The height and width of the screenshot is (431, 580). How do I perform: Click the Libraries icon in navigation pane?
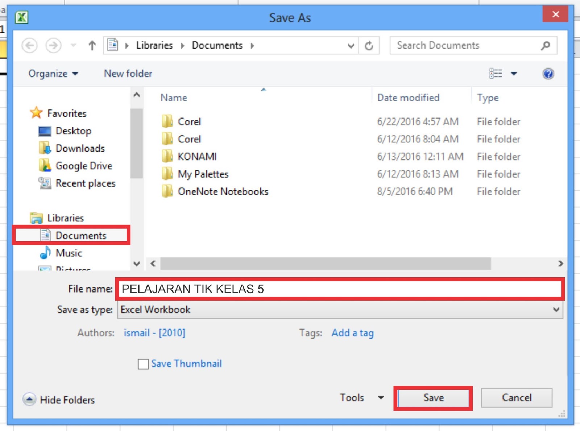(x=36, y=218)
